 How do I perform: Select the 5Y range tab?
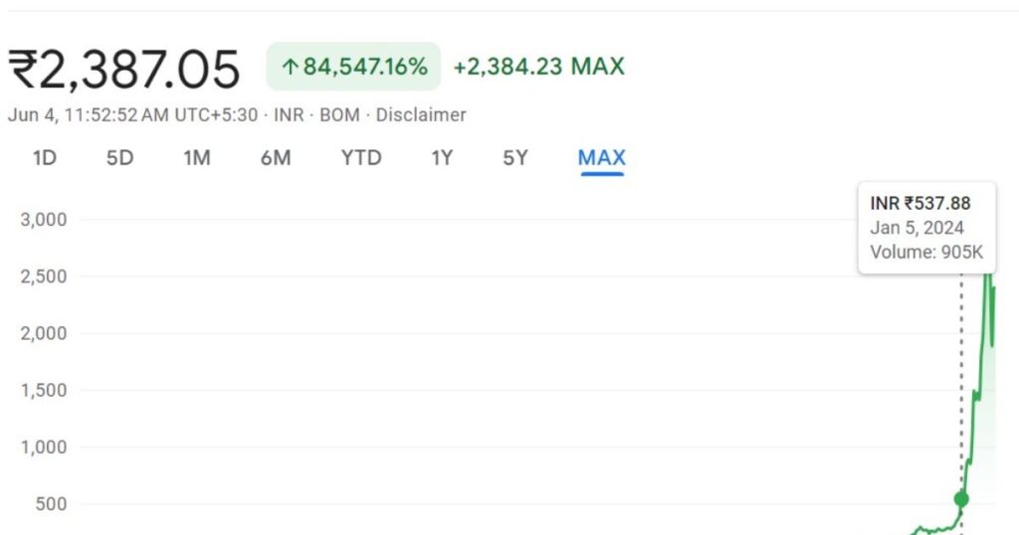514,158
